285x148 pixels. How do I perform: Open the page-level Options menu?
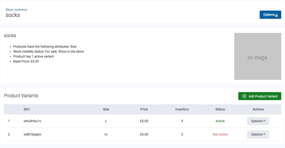(x=270, y=15)
